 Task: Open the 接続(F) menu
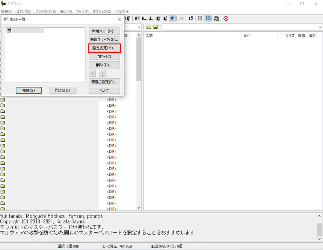pyautogui.click(x=7, y=11)
